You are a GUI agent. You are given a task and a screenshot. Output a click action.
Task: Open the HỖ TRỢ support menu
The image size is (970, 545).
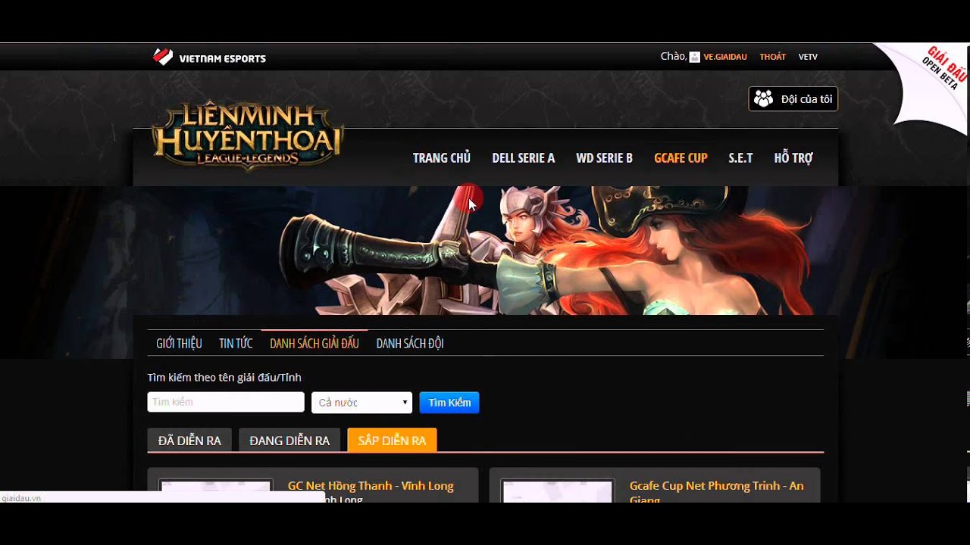[x=793, y=157]
